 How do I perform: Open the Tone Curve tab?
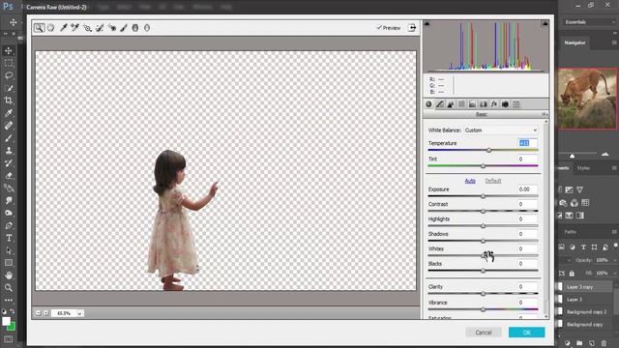440,104
